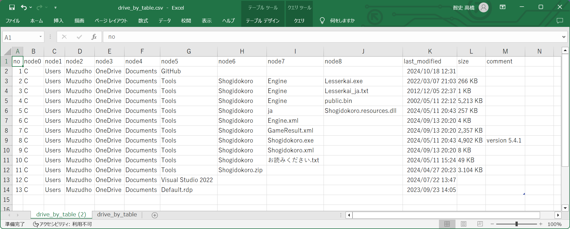Viewport: 570px width, 229px height.
Task: Click the Select All corner triangle
Action: click(7, 51)
